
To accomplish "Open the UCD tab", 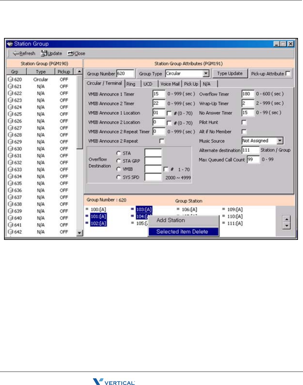I will tap(148, 84).
